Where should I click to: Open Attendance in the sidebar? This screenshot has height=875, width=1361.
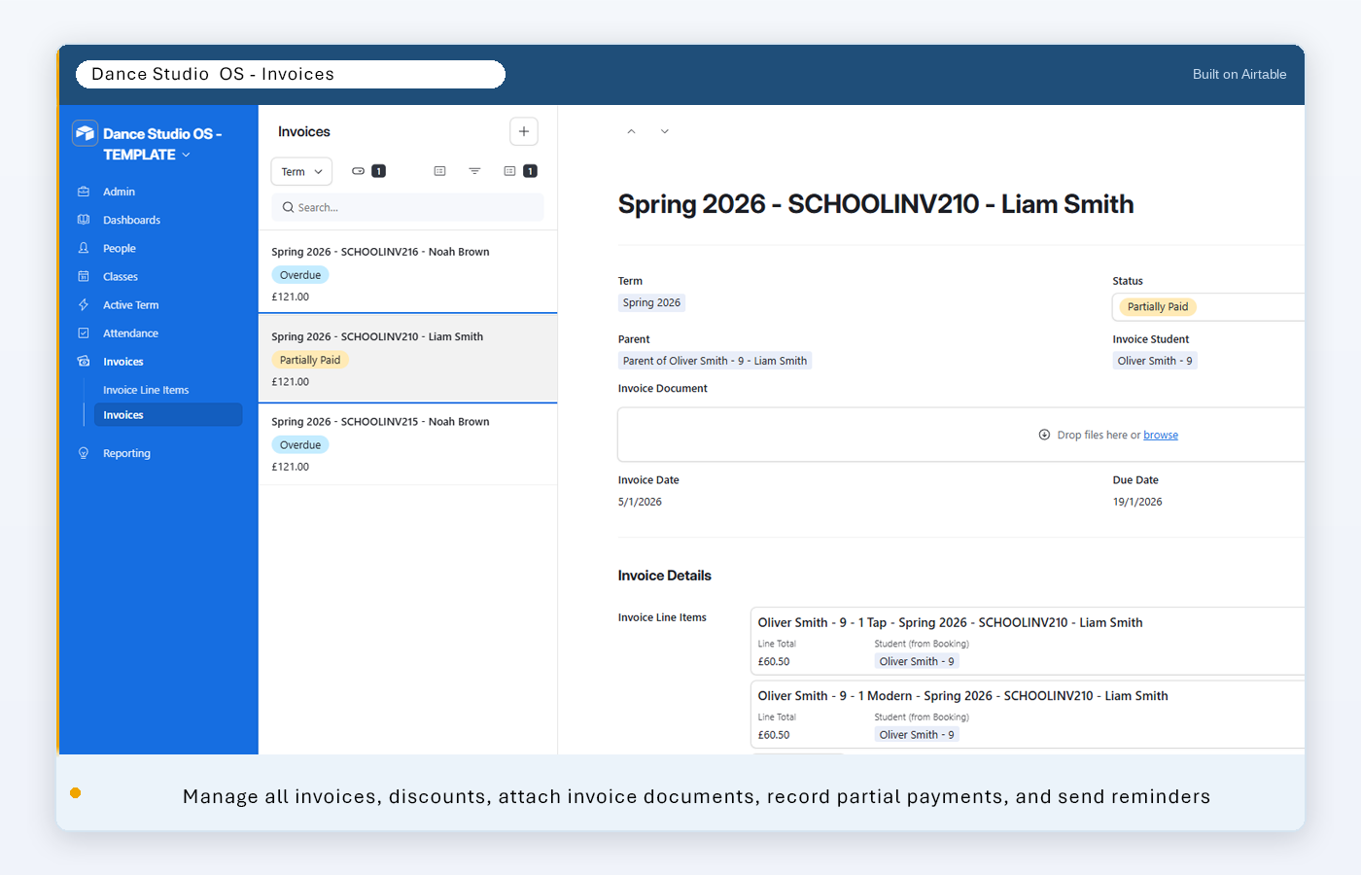[130, 333]
